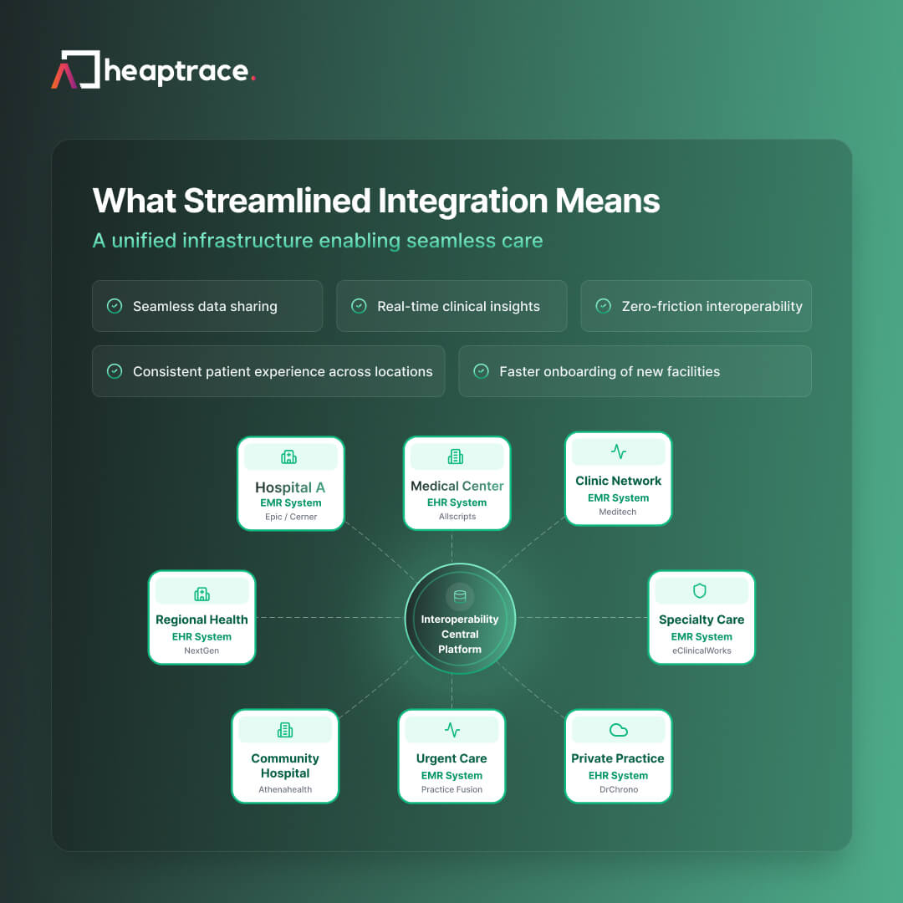Click the unified infrastructure subtitle

click(x=318, y=240)
